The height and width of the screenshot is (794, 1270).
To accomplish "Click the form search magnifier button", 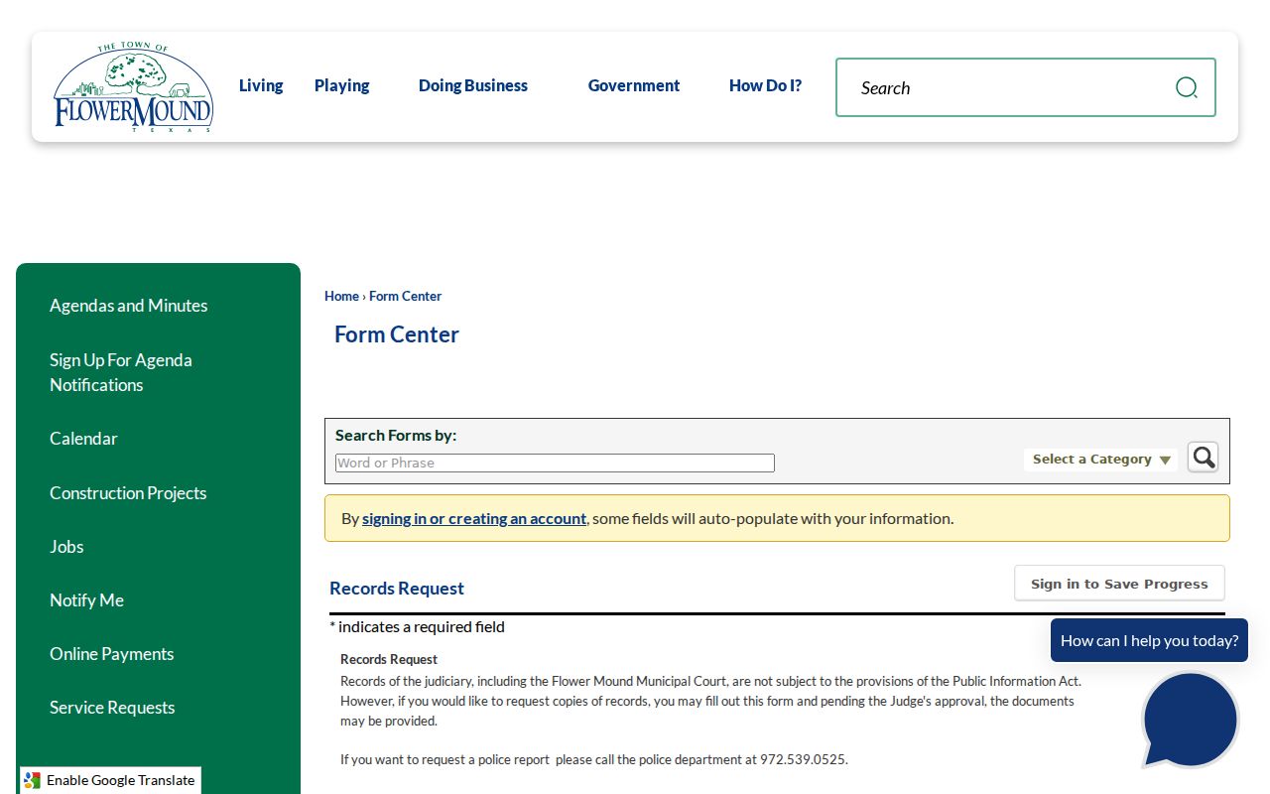I will (x=1204, y=458).
